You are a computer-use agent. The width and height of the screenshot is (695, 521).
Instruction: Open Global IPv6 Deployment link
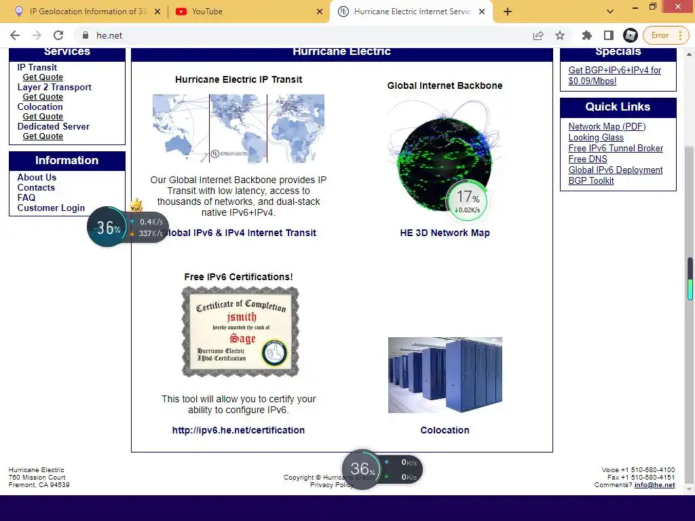tap(615, 170)
